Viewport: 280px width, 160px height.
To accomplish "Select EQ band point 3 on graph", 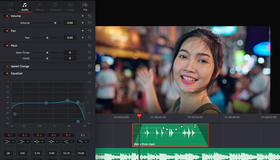I will (67, 100).
